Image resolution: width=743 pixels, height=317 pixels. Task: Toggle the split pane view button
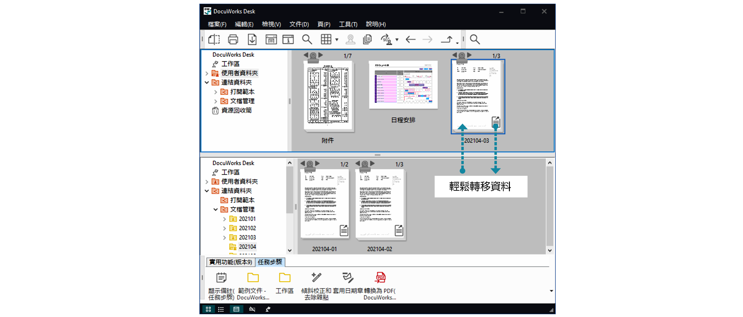click(236, 309)
